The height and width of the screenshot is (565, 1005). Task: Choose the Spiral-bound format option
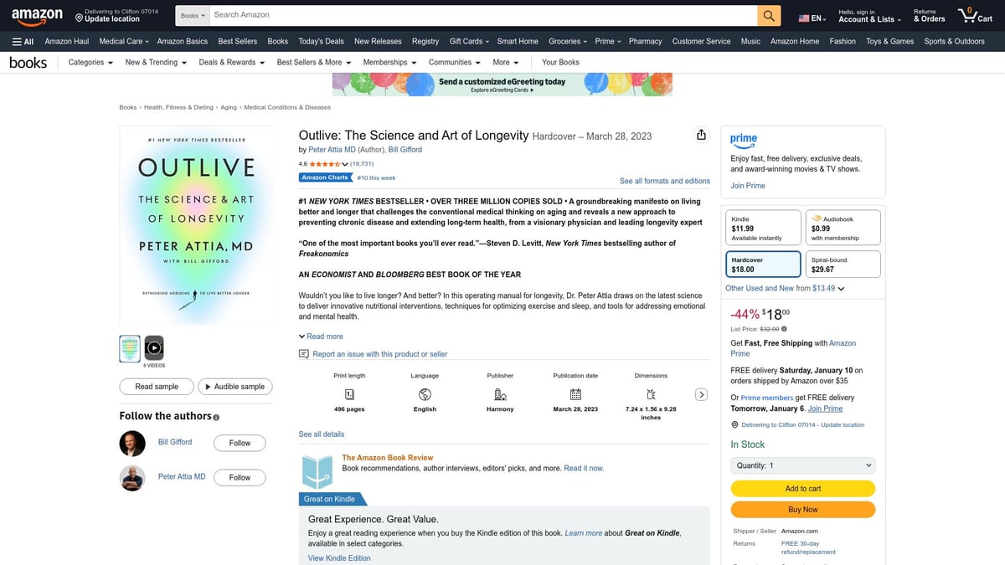point(843,265)
